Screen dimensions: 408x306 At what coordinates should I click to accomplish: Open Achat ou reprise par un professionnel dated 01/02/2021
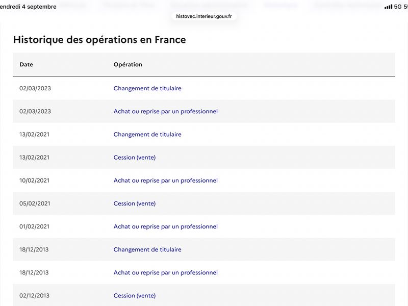point(165,226)
